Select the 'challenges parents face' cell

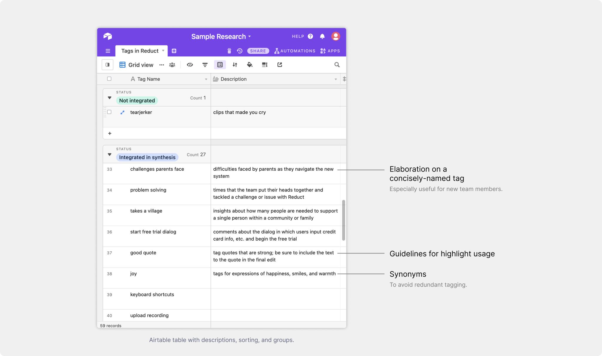click(x=157, y=174)
